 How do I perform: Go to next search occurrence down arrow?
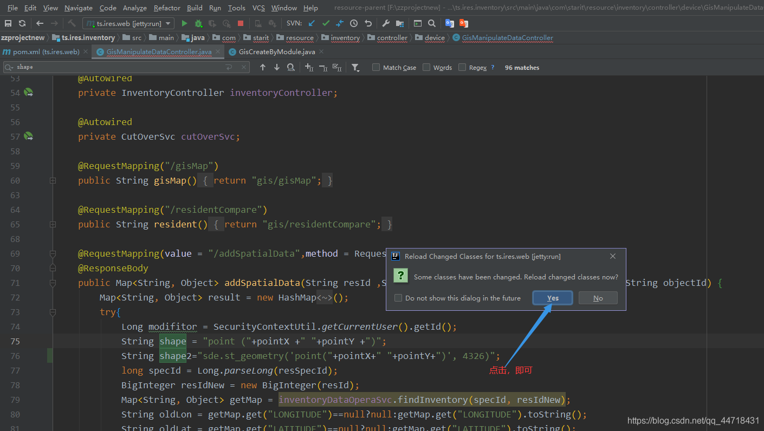click(x=277, y=67)
